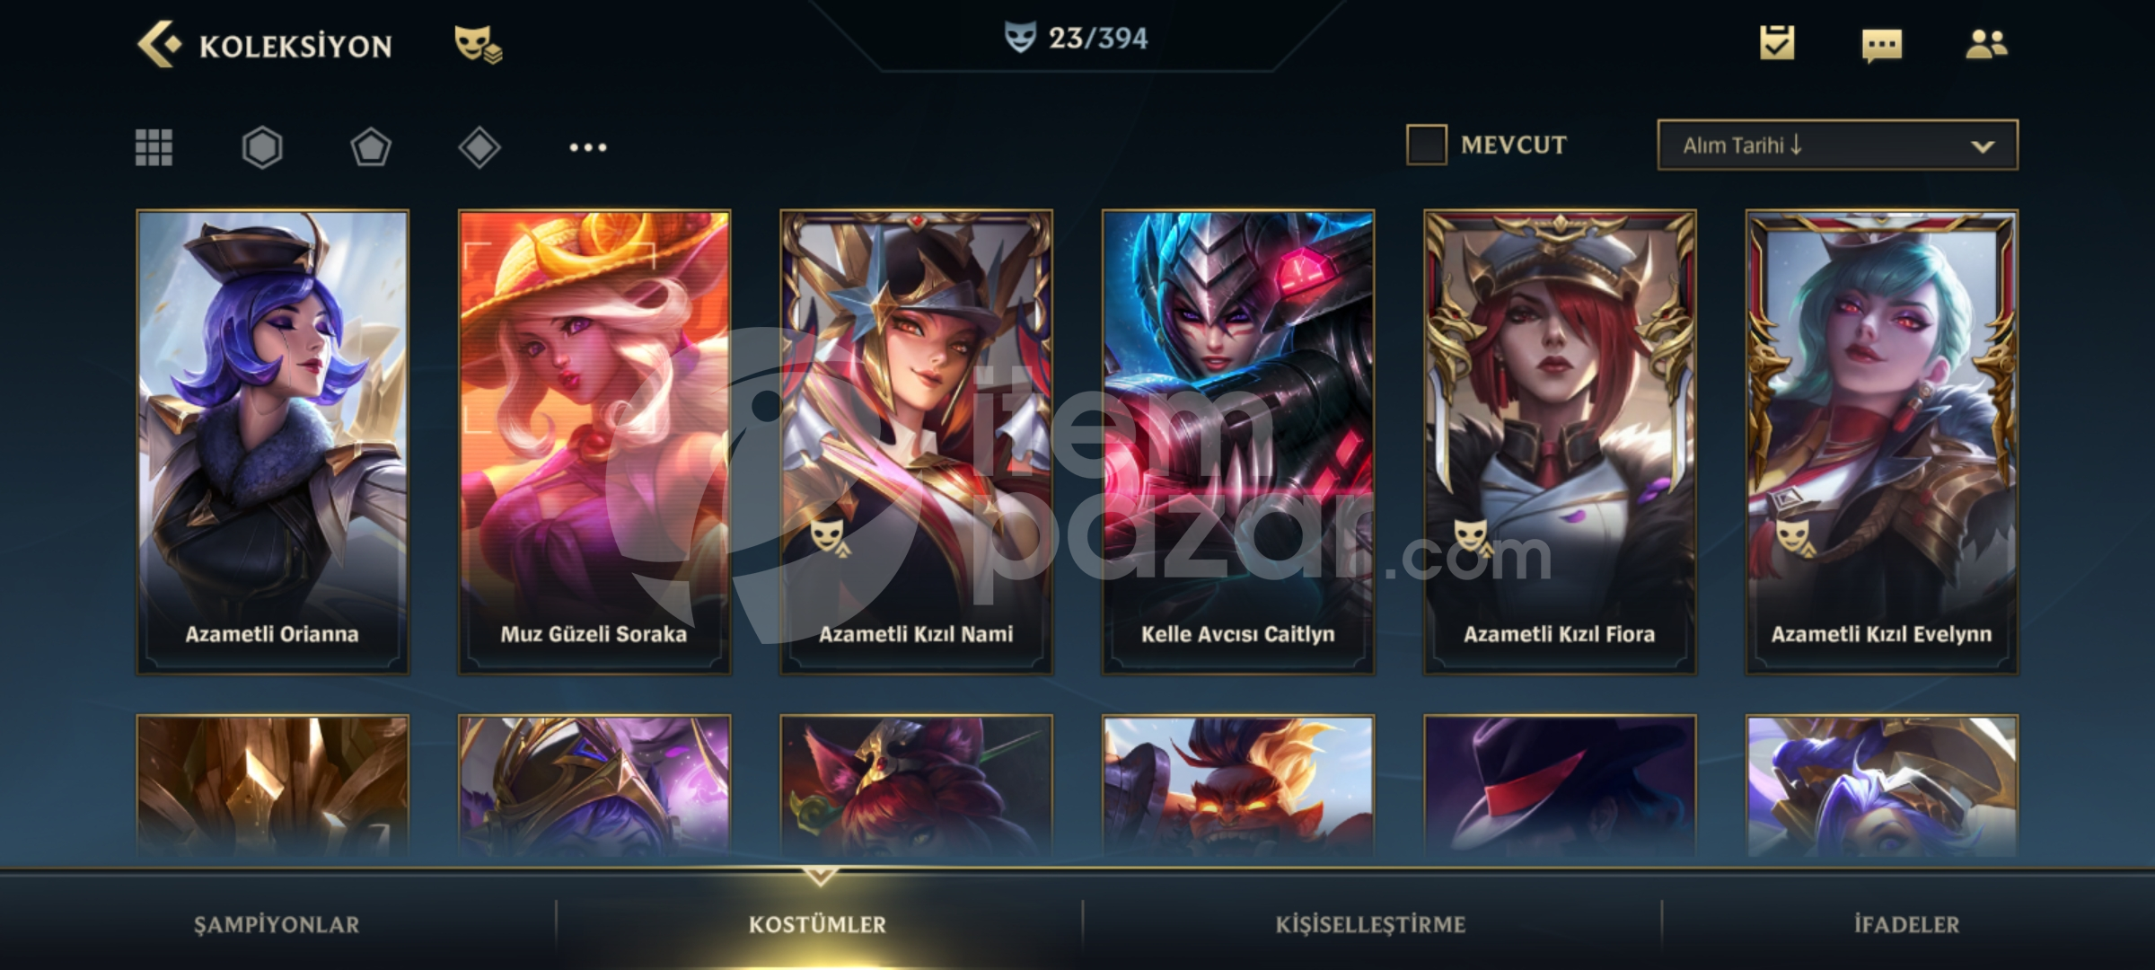Viewport: 2155px width, 970px height.
Task: Open the chat messages icon
Action: [x=1881, y=45]
